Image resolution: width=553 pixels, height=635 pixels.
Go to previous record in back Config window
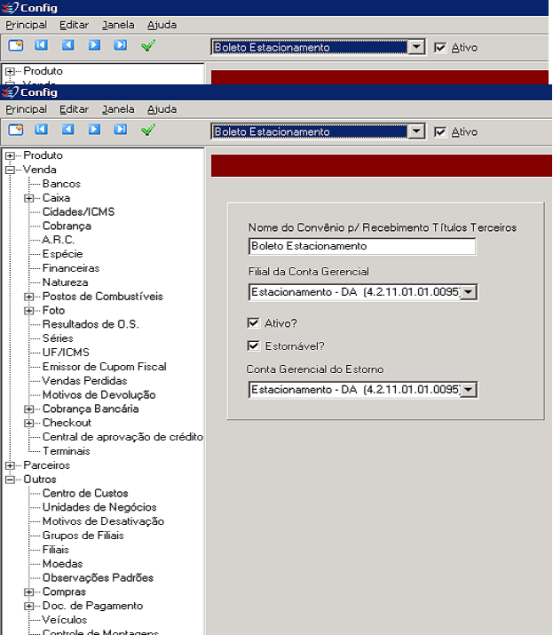click(x=67, y=45)
